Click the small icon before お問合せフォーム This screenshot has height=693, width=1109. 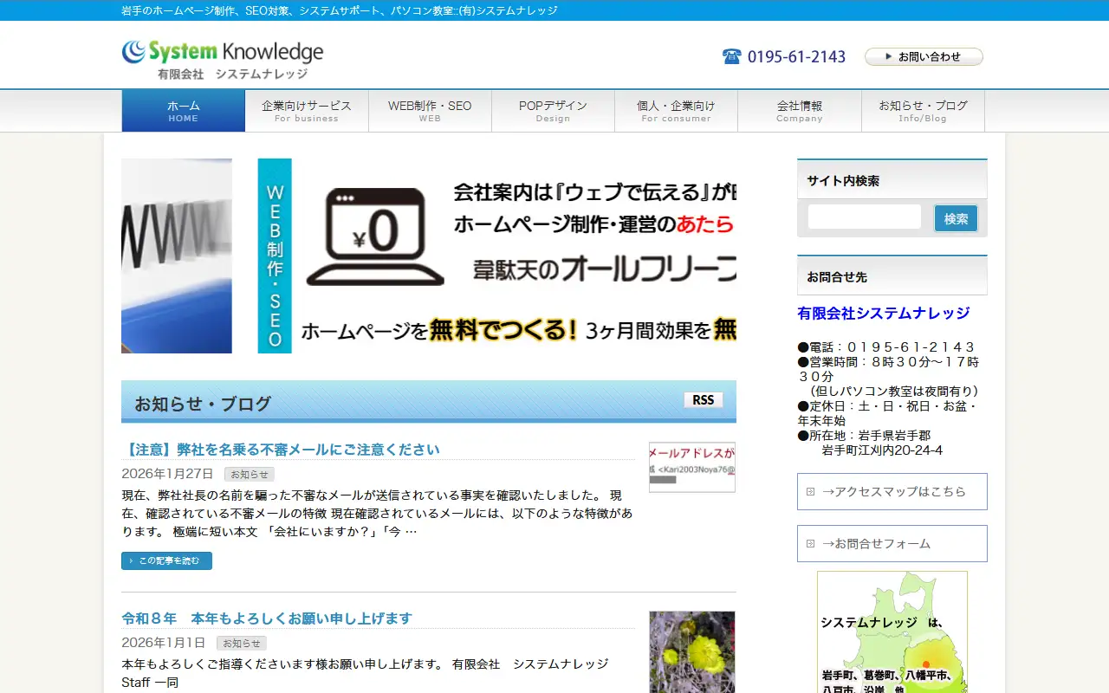811,543
